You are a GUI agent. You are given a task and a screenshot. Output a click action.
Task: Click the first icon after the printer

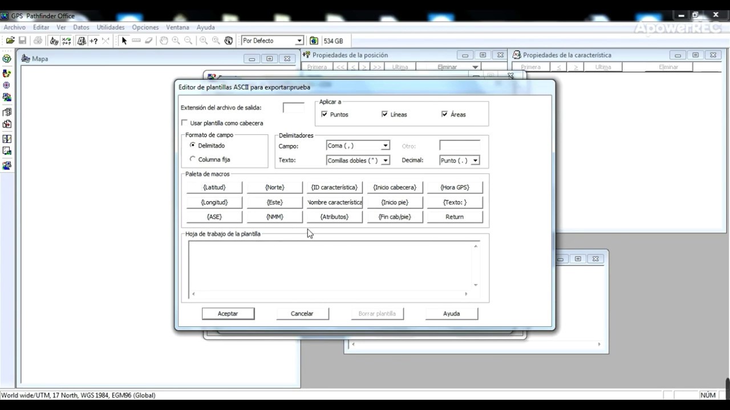54,40
